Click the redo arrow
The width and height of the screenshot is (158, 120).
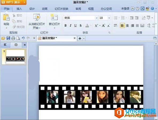[x=28, y=38]
